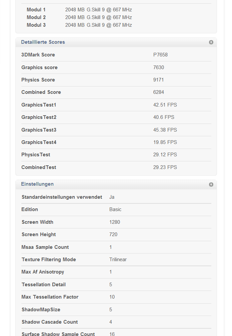Select the Texture Filtering Mode value Trilinear
Screen dimensions: 232x336
[x=118, y=260]
